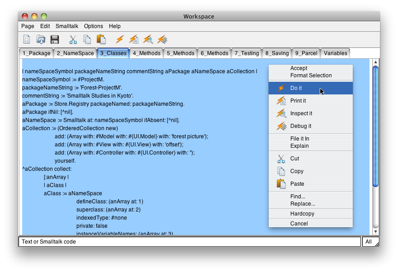Screen dimensions: 398x272
Task: Open the Smalltalk menu
Action: coord(67,26)
